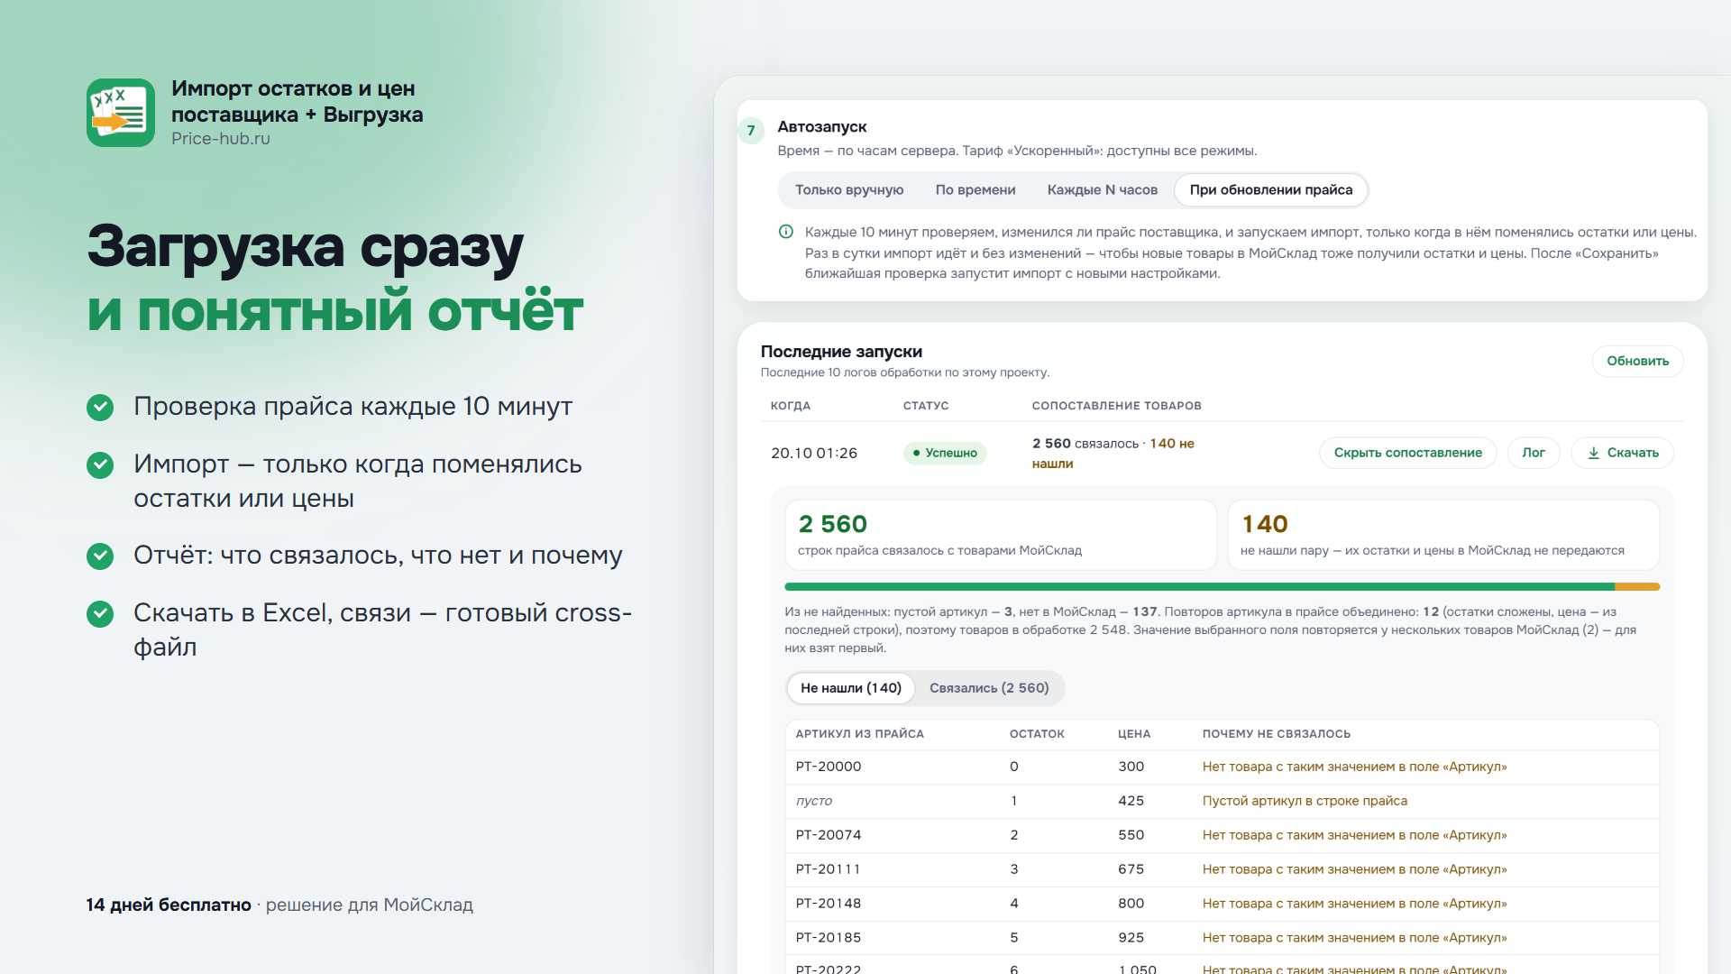Viewport: 1731px width, 974px height.
Task: Click 'Скрыть сопоставление' button
Action: coord(1407,453)
